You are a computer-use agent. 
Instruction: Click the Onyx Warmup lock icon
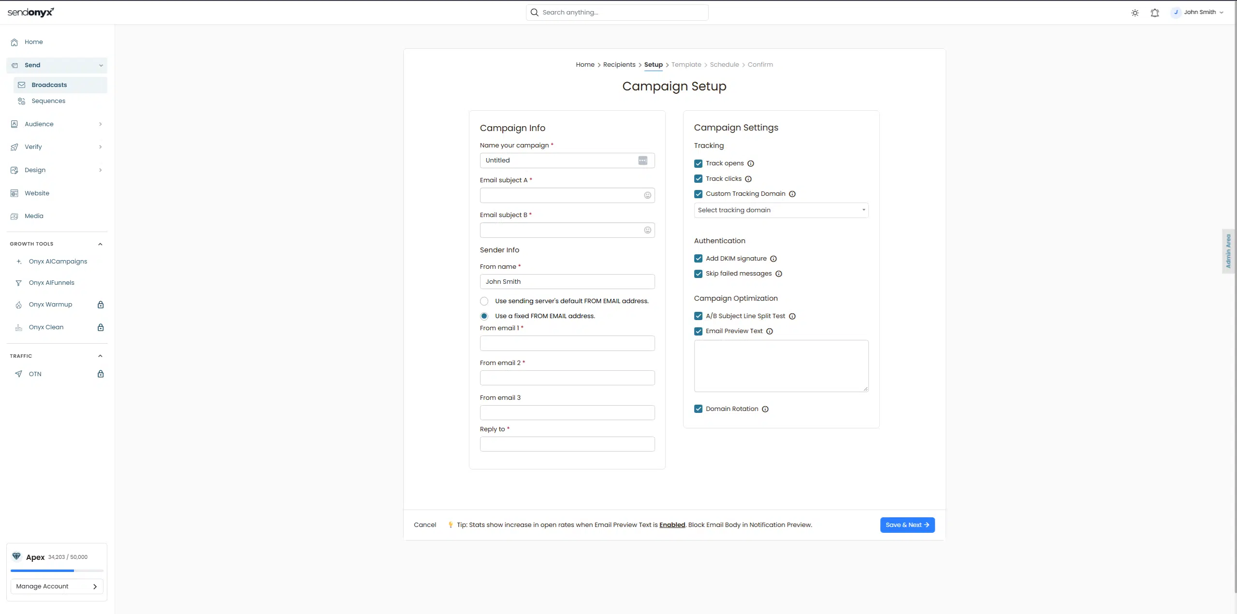(101, 305)
